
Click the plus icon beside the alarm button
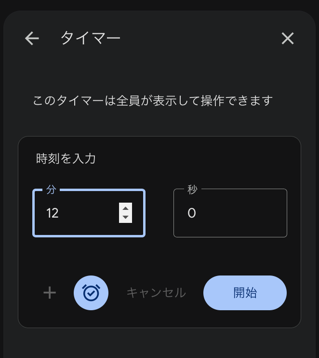click(50, 292)
